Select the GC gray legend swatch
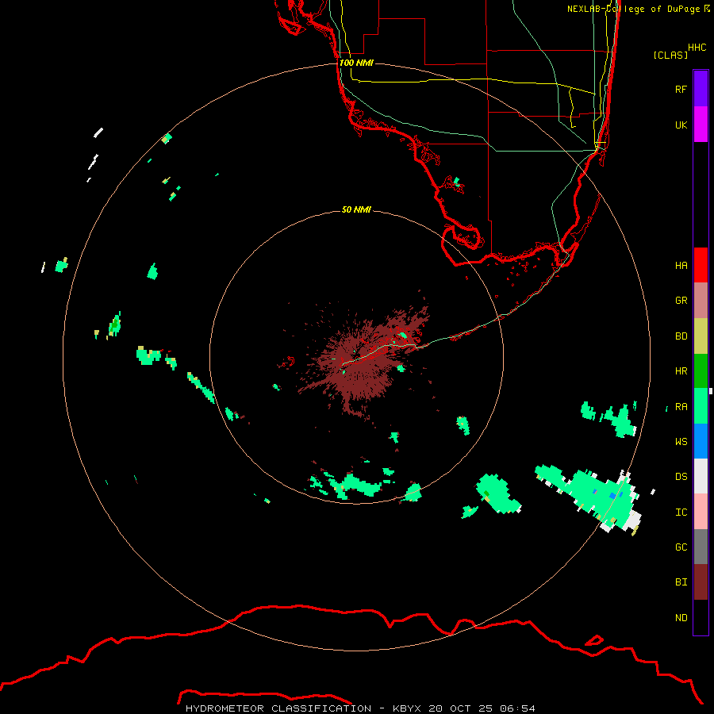Viewport: 714px width, 714px height. [701, 547]
